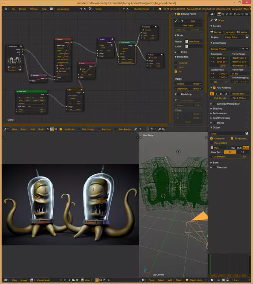This screenshot has width=253, height=284.
Task: Expand the Performance section
Action: click(211, 113)
